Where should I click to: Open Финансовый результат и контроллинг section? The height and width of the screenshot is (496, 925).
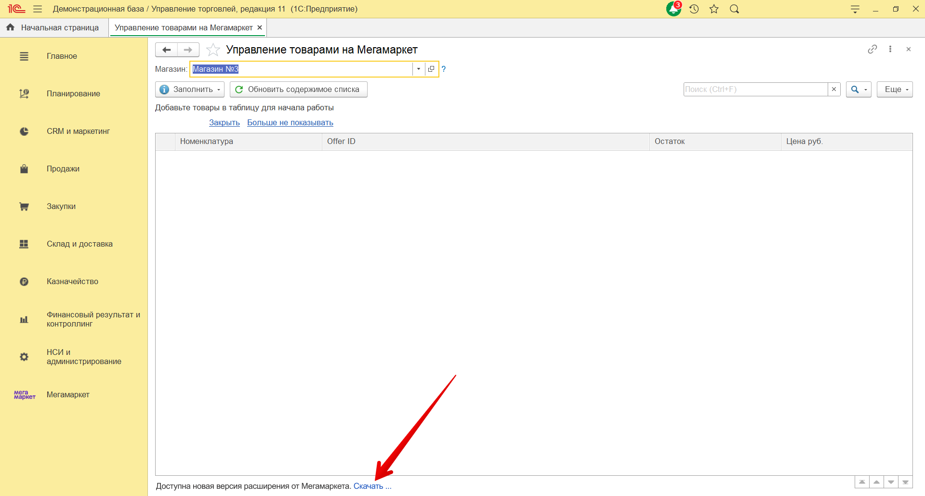point(93,319)
